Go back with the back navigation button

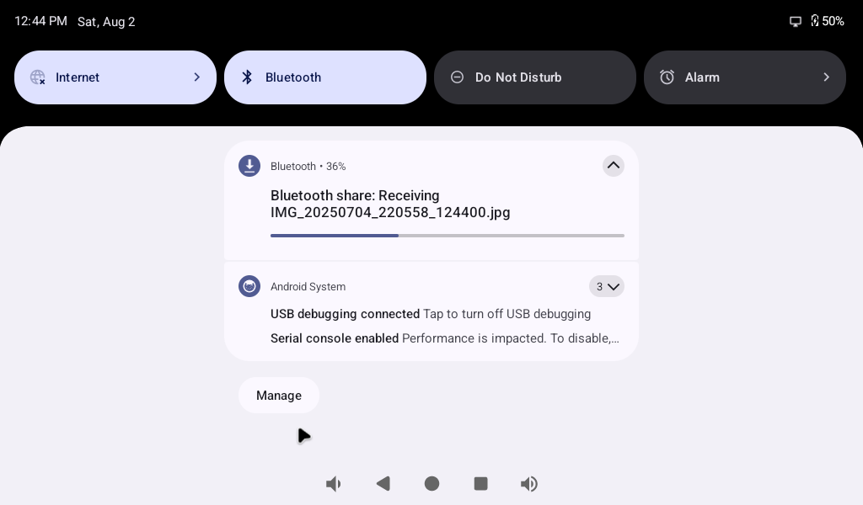pyautogui.click(x=383, y=484)
